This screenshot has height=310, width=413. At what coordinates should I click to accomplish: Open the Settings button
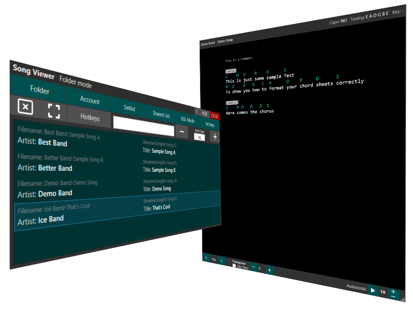click(210, 125)
